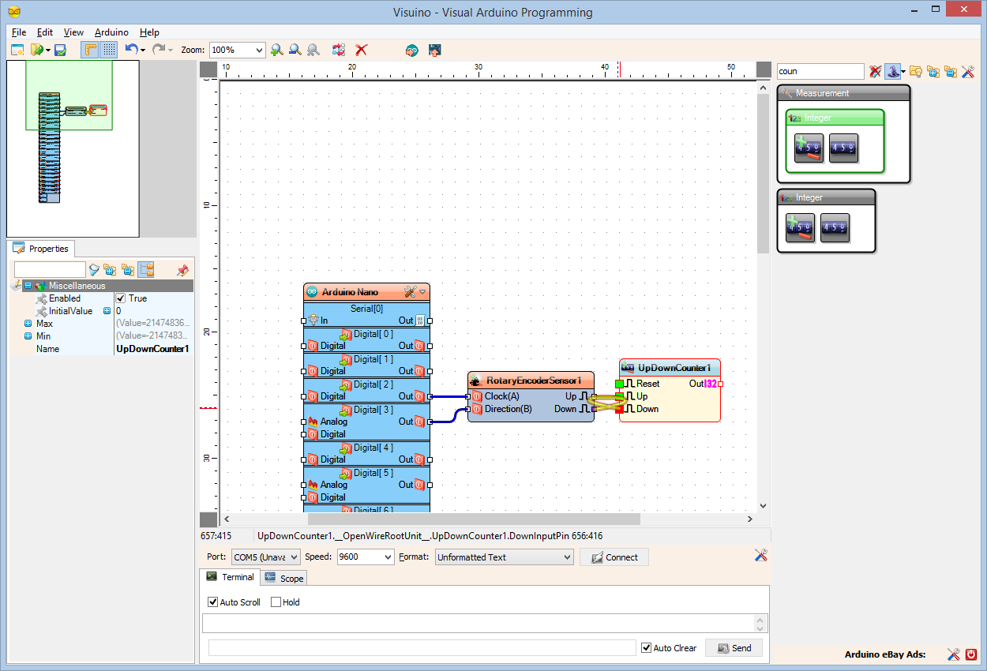Image resolution: width=987 pixels, height=671 pixels.
Task: Uncheck the Auto Scroll checkbox
Action: 212,602
